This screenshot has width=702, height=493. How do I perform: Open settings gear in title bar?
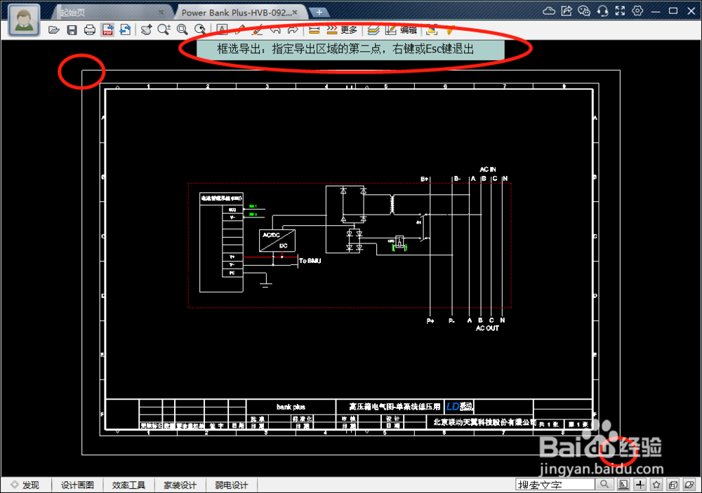coord(637,11)
